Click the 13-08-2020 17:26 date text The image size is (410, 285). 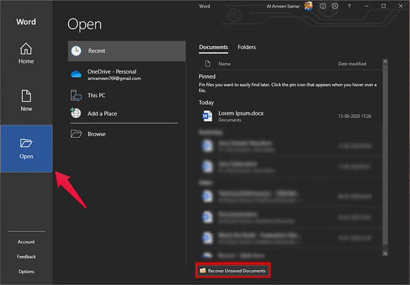[x=355, y=116]
